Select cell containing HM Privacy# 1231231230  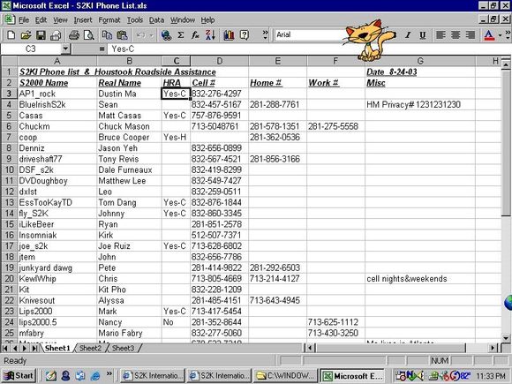420,104
